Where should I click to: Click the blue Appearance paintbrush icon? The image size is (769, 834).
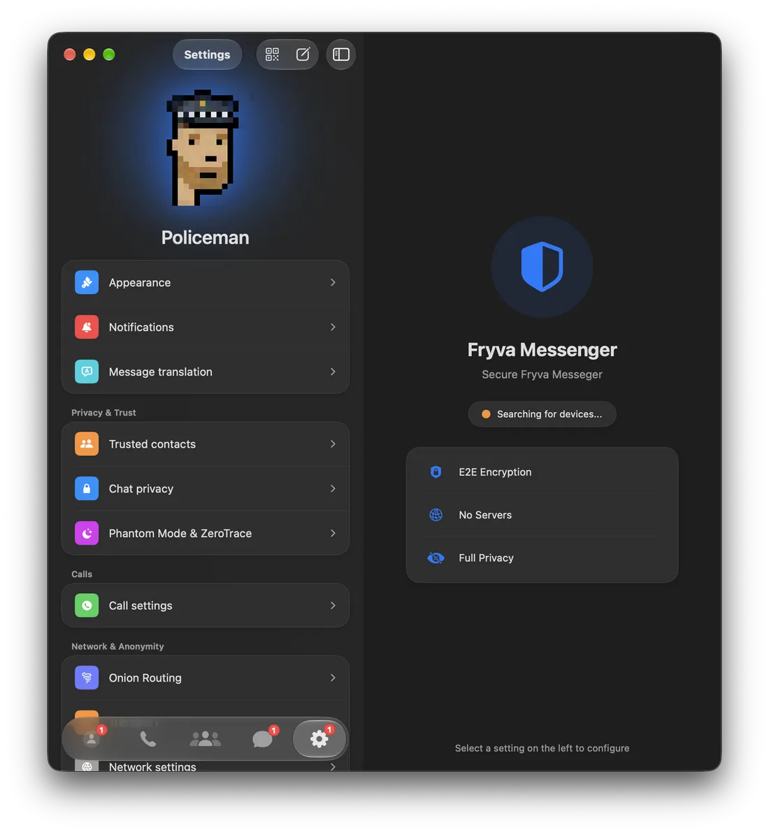87,282
